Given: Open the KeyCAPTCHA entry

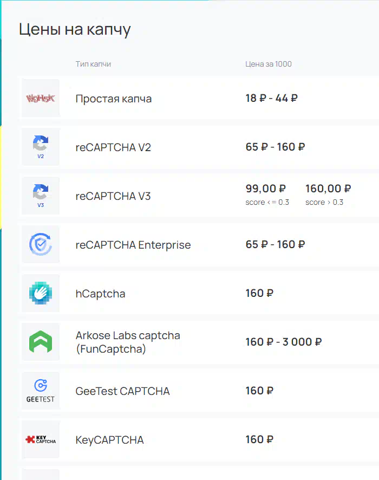Looking at the screenshot, I should pyautogui.click(x=109, y=440).
